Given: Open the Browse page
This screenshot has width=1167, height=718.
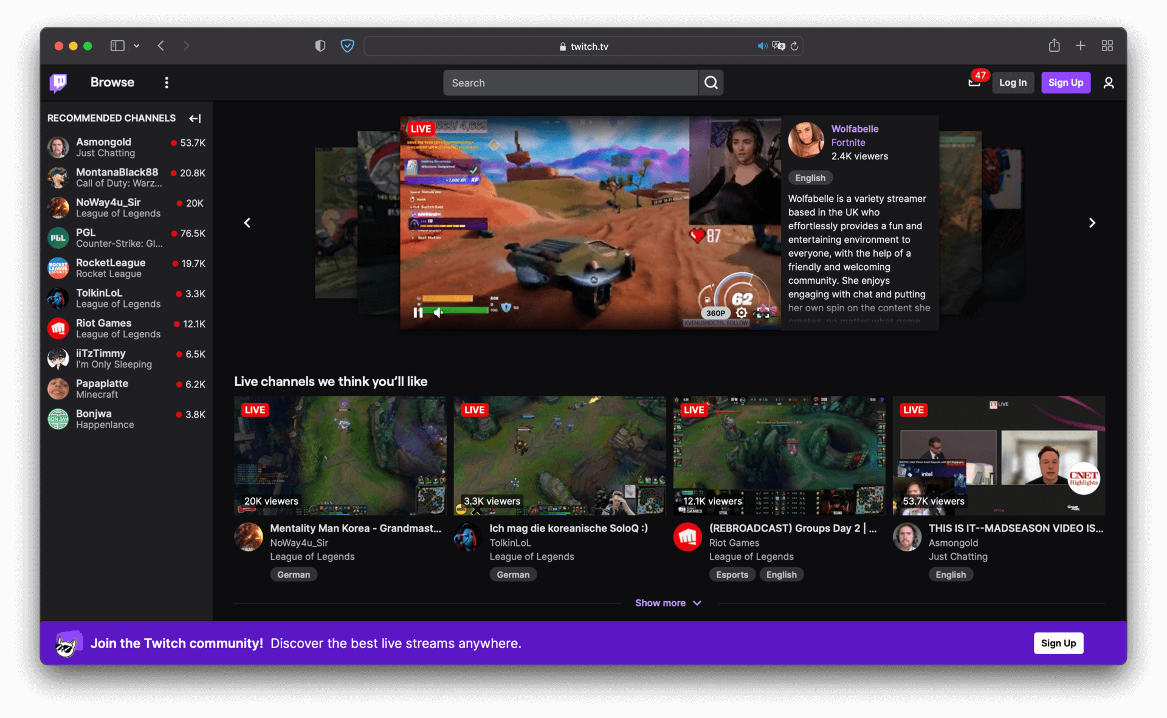Looking at the screenshot, I should [x=112, y=83].
